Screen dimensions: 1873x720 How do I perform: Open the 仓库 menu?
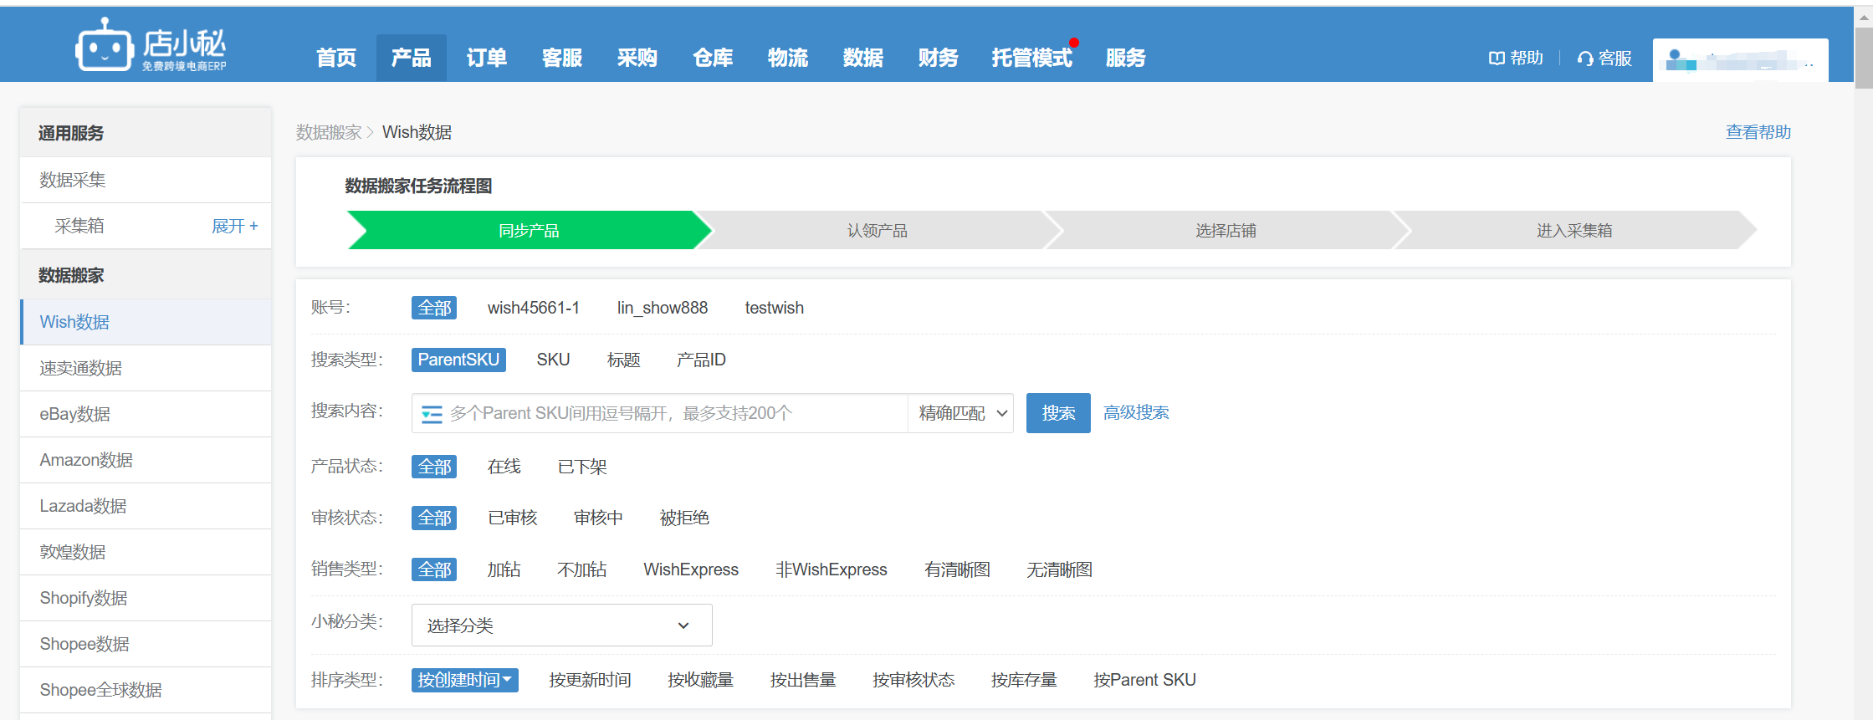[712, 58]
